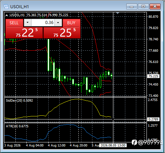The width and height of the screenshot is (165, 153).
Task: Click the StdDev(20) 0.5092 label
Action: 19,101
